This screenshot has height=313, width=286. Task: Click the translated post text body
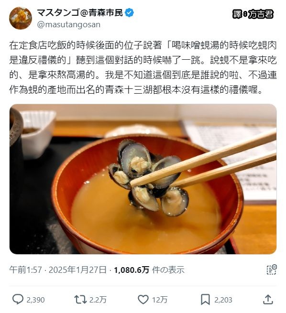143,68
